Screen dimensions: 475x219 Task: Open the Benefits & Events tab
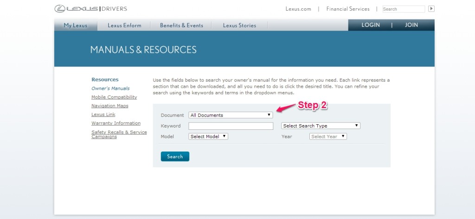pyautogui.click(x=181, y=25)
